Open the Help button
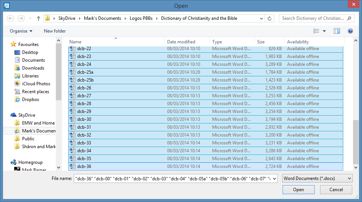The image size is (362, 202). (350, 31)
